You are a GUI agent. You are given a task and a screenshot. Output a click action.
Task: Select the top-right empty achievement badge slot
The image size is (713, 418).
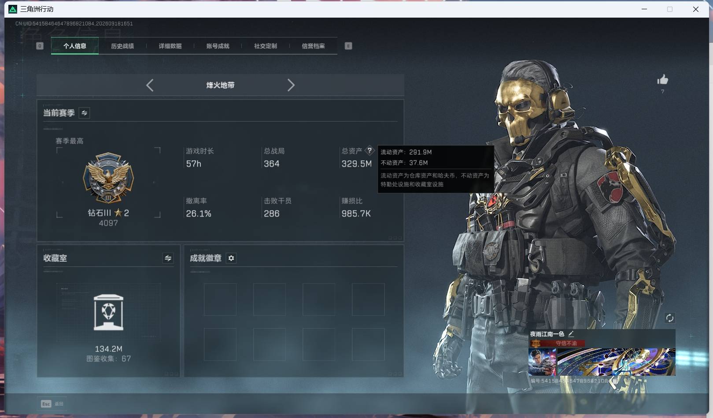click(368, 300)
